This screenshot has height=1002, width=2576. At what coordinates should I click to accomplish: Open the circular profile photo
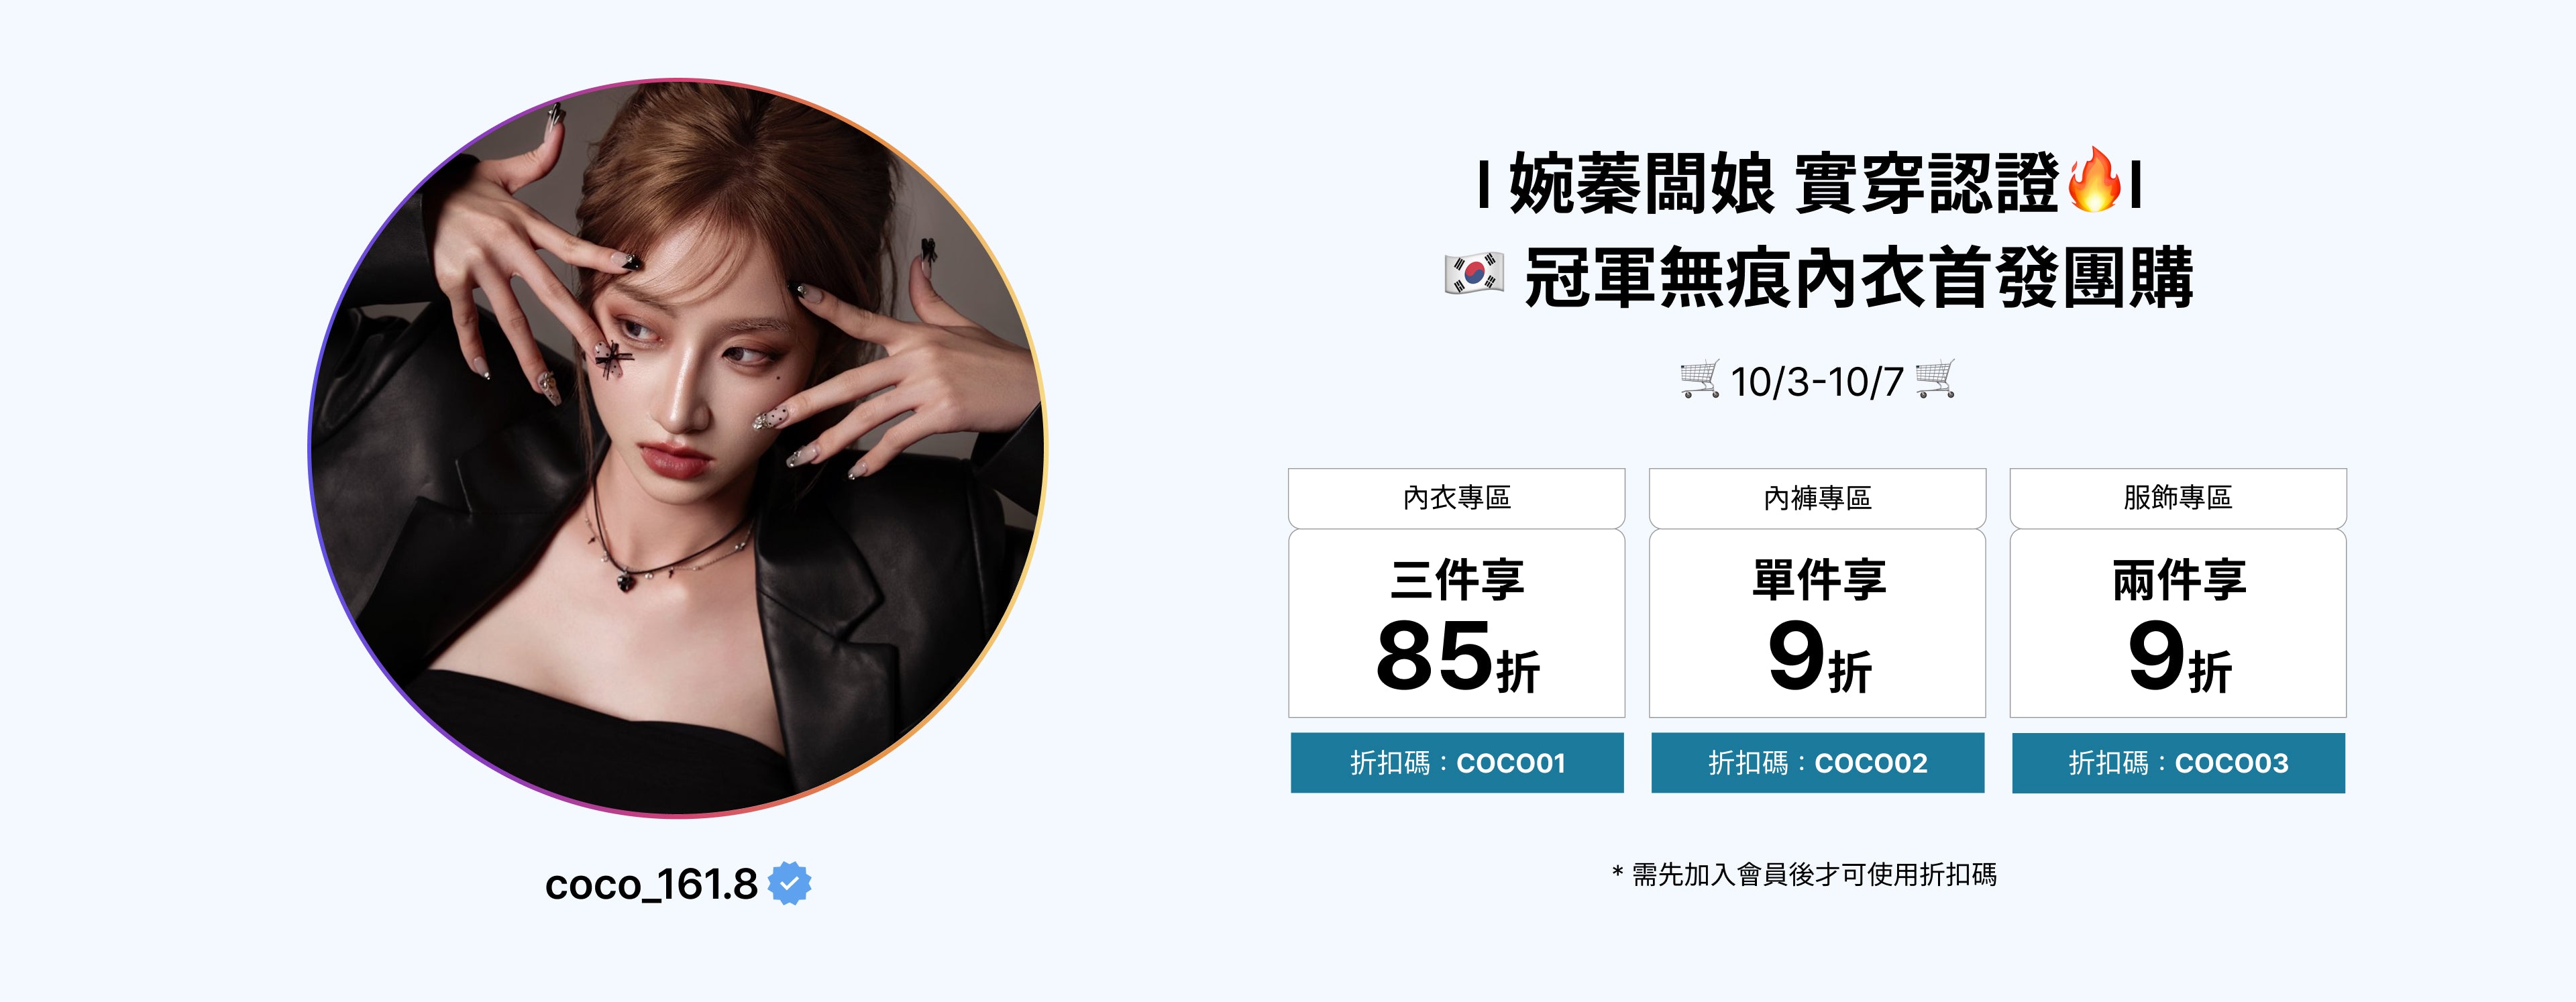coord(677,448)
